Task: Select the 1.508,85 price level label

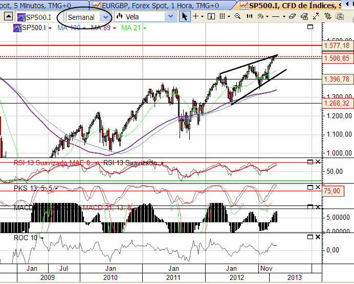Action: (x=337, y=58)
